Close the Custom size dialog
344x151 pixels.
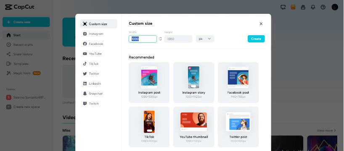coord(261,24)
